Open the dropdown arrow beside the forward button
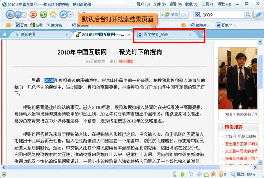The height and width of the screenshot is (178, 264). [25, 15]
